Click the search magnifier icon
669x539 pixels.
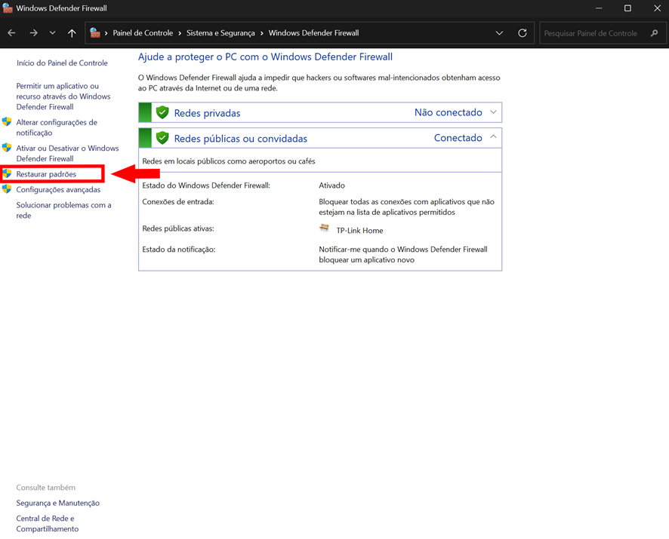point(654,33)
